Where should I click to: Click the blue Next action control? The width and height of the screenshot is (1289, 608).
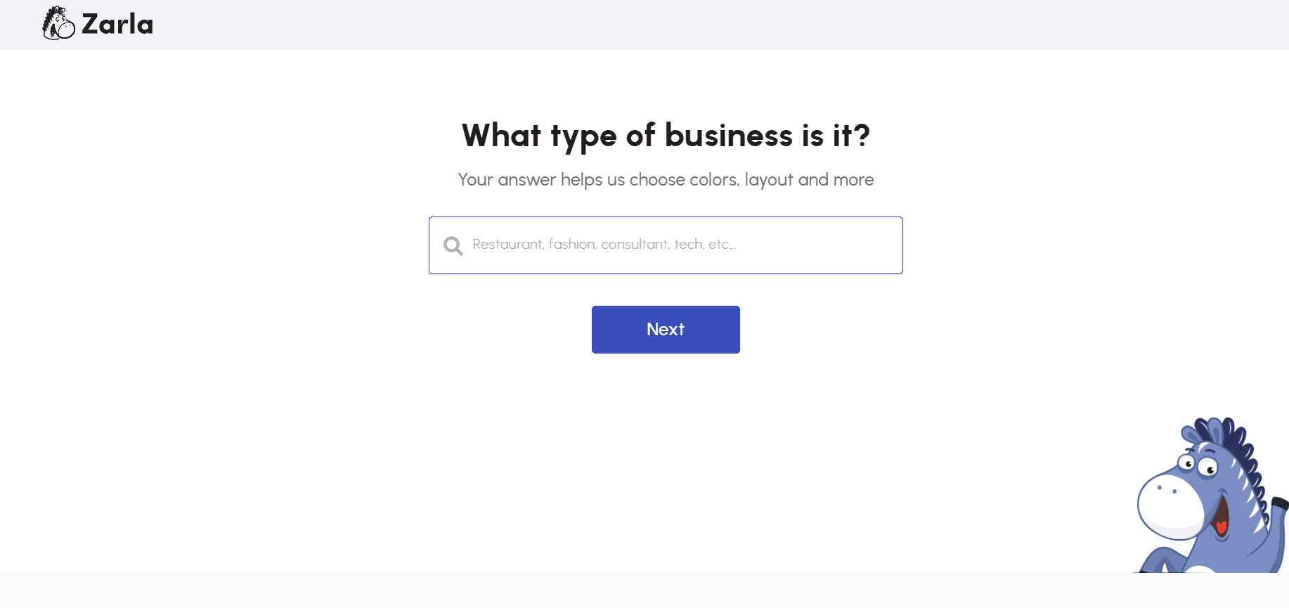coord(665,329)
